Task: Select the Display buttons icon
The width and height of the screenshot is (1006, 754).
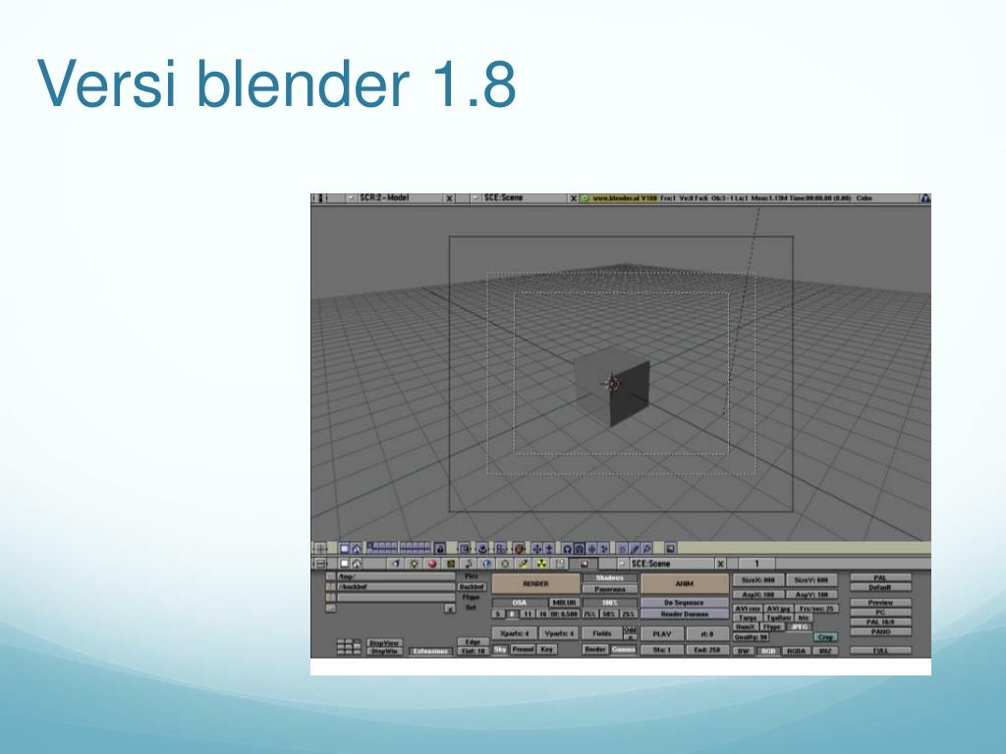Action: pyautogui.click(x=584, y=564)
